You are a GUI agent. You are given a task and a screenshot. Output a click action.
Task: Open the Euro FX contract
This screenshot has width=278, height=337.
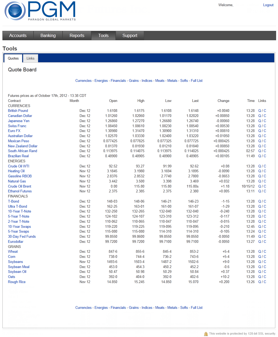pos(14,131)
